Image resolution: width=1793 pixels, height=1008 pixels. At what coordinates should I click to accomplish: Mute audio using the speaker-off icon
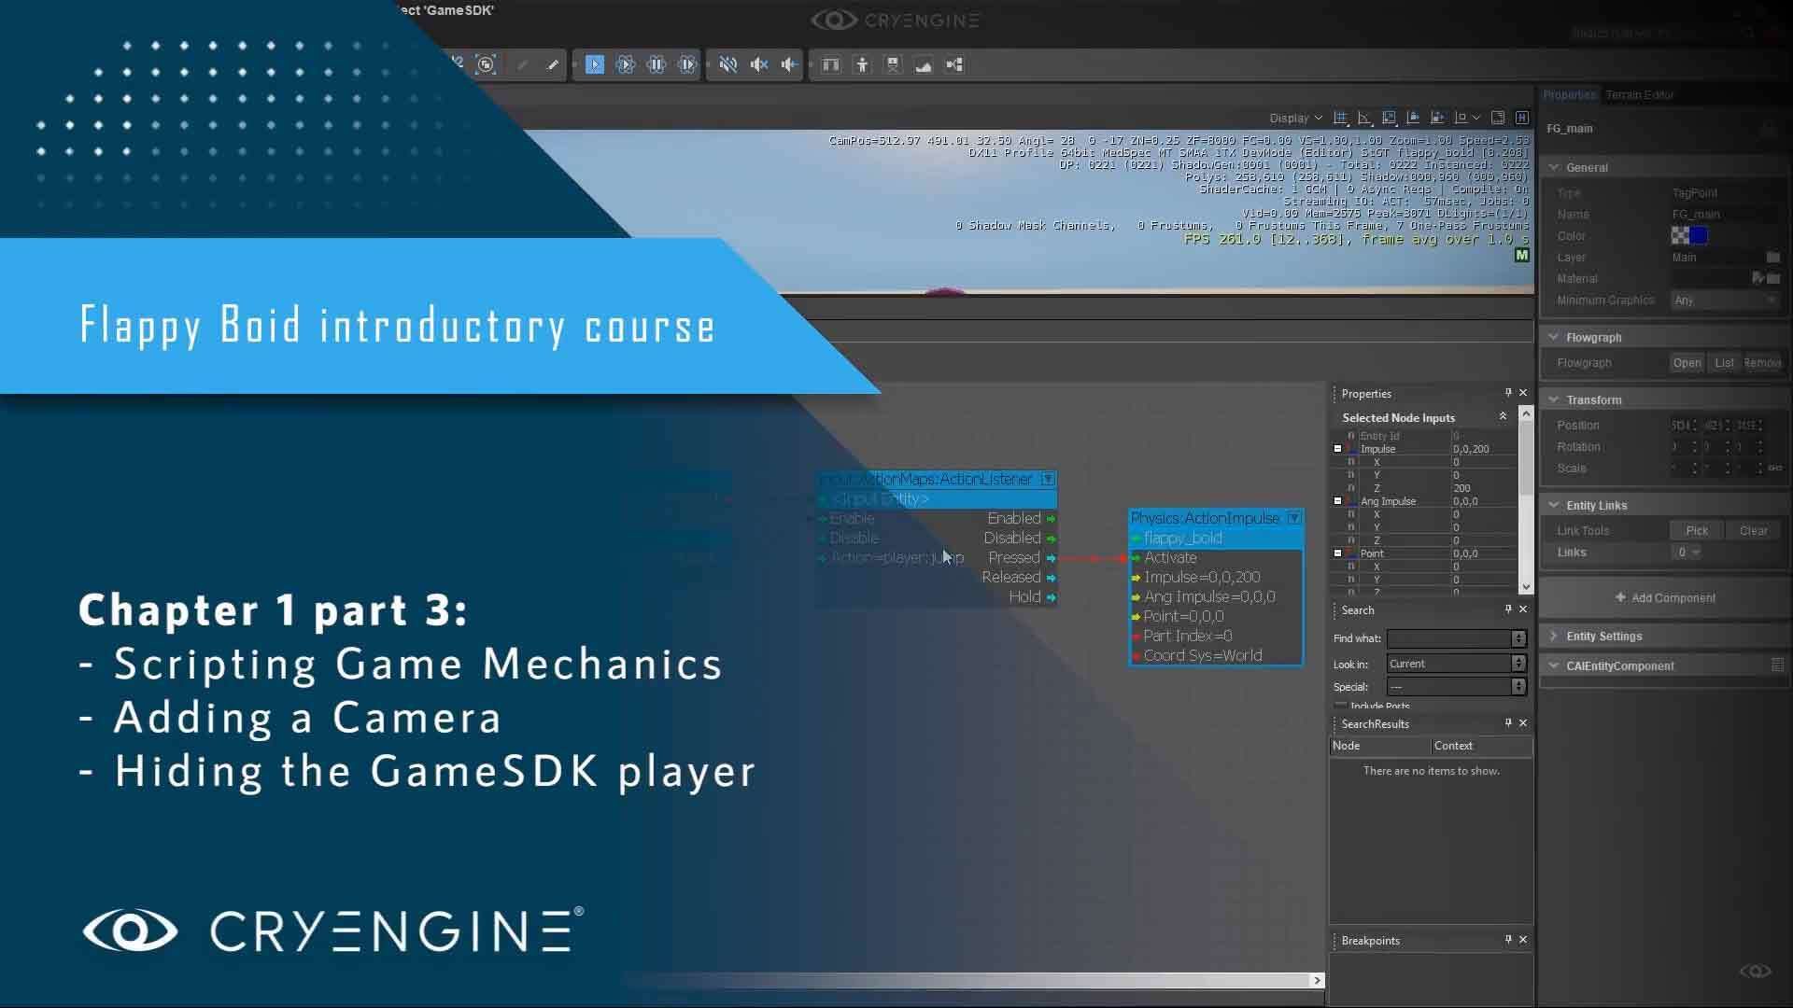point(729,64)
